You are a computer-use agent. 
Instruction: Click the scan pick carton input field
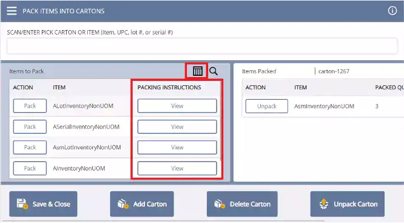click(x=201, y=46)
